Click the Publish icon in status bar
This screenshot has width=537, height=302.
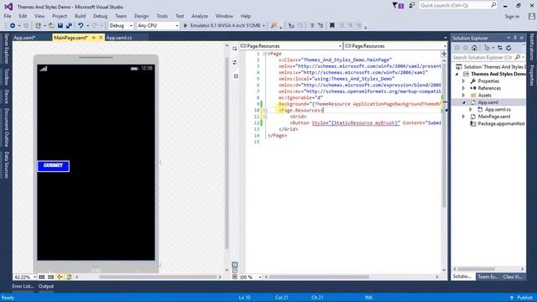pyautogui.click(x=512, y=298)
